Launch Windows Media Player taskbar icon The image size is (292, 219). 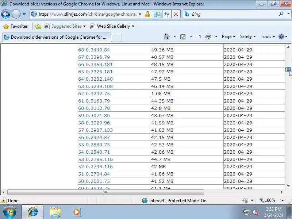77,212
